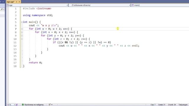Click the IntelliCode icon in status strip

[x=17, y=105]
